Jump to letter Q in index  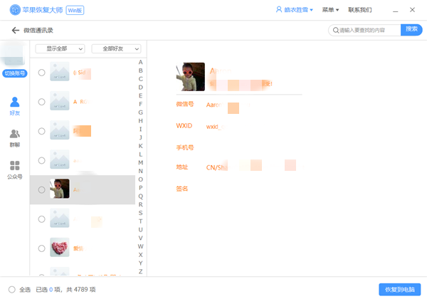(x=140, y=196)
